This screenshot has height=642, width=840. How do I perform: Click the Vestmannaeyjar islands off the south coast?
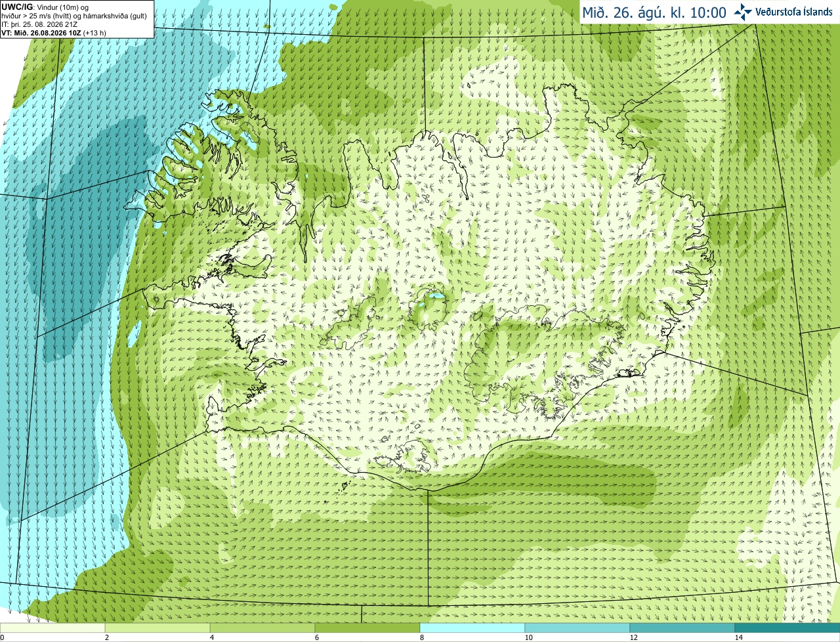point(344,487)
